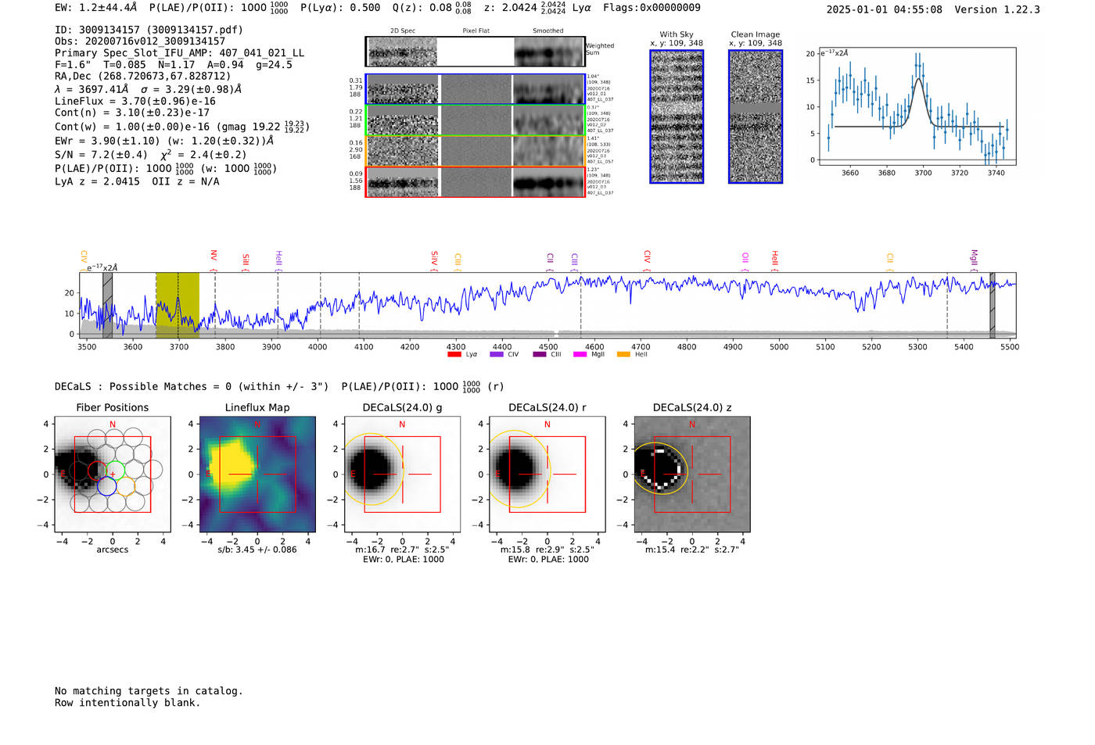The height and width of the screenshot is (745, 1095).
Task: Select the green-bordered fiber spectrum row
Action: pos(475,120)
